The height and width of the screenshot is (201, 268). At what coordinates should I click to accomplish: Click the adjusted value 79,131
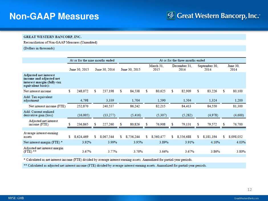tap(186, 124)
